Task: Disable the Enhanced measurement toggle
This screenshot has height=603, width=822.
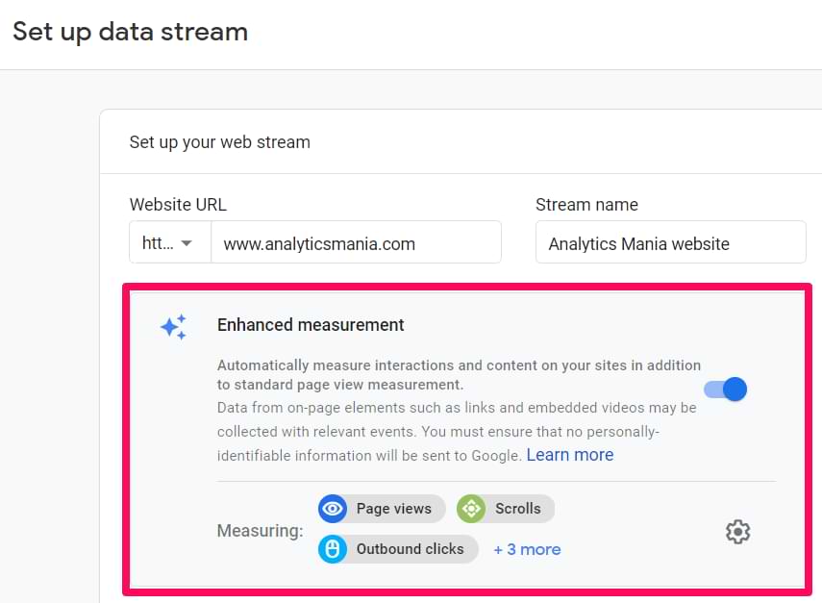Action: 726,389
